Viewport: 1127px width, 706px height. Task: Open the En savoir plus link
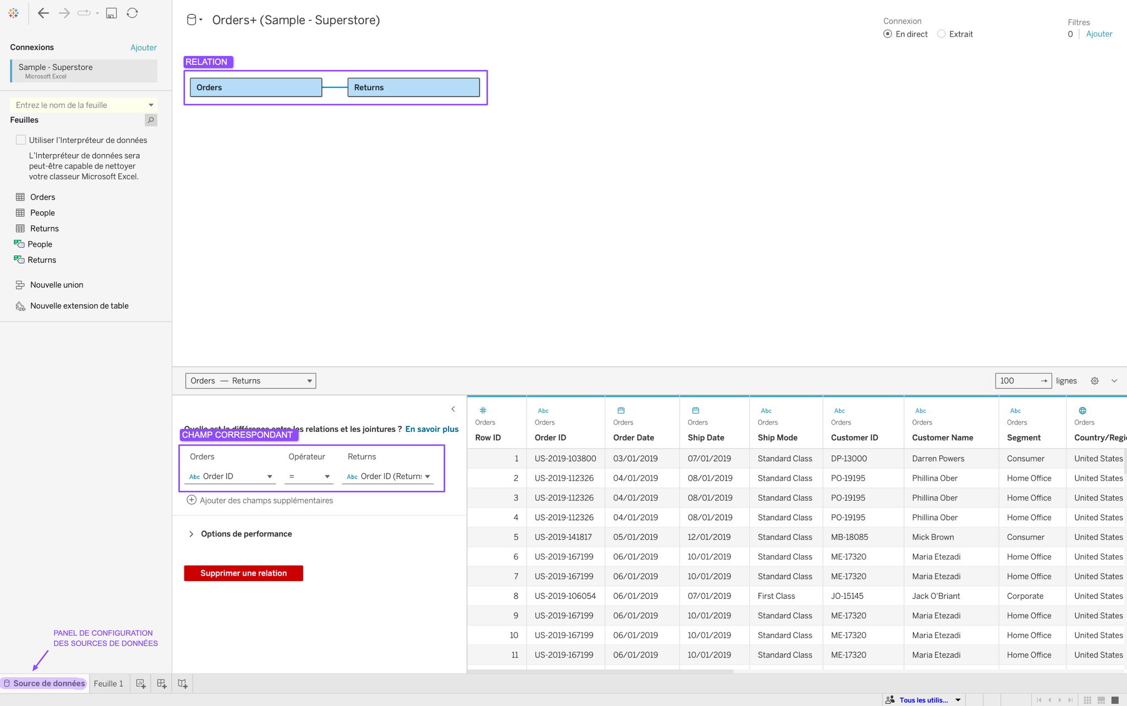(431, 429)
